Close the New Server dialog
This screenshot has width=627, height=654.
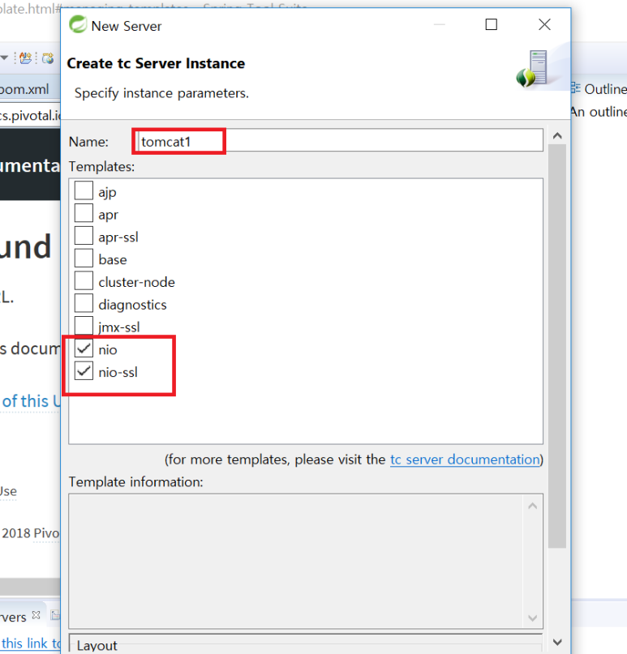544,24
